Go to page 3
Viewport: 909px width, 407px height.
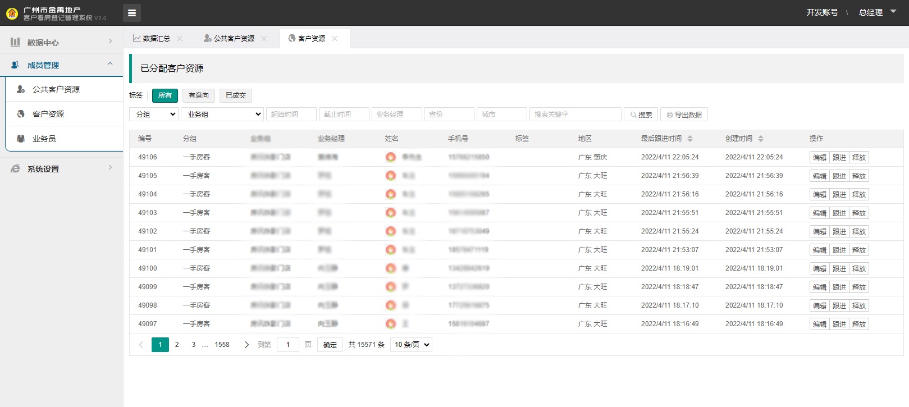(x=194, y=345)
